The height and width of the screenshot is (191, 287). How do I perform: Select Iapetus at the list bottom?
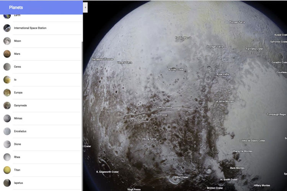tap(18, 183)
